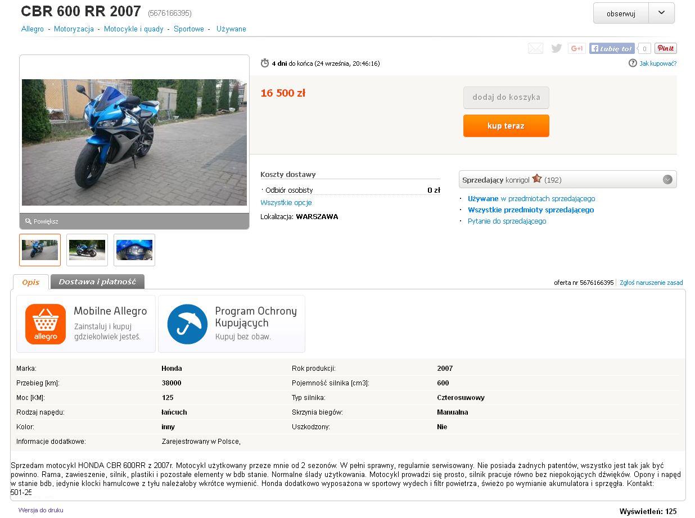Click the Facebook Lubię to button

(612, 48)
